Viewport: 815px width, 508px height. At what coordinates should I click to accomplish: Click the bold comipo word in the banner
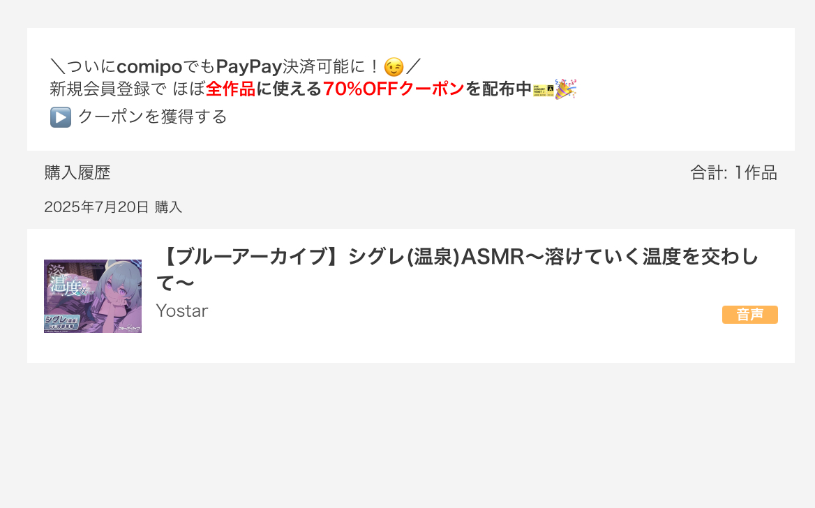click(x=149, y=67)
